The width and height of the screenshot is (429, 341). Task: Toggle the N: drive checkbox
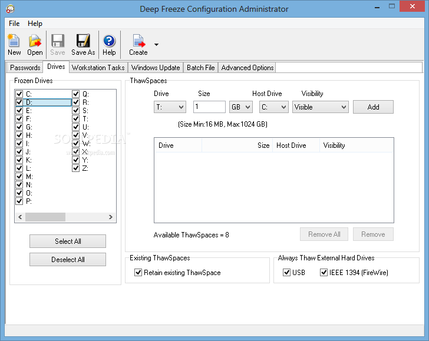19,185
